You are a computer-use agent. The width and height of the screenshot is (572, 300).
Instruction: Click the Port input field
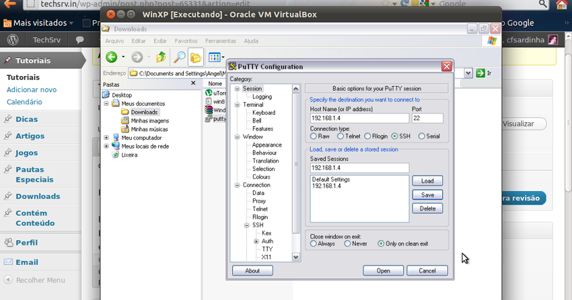[x=427, y=118]
